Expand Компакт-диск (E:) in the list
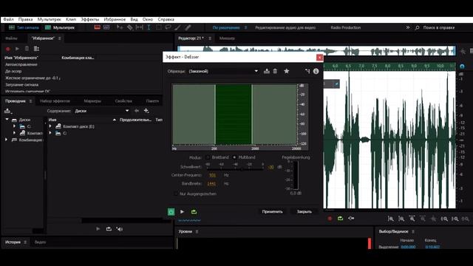Screen dimensions: 473x266 (50, 126)
